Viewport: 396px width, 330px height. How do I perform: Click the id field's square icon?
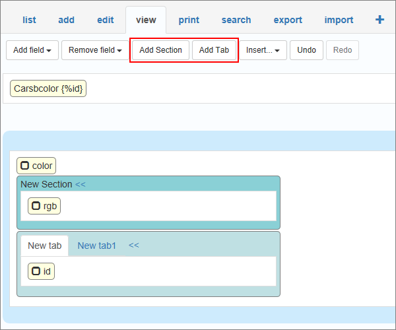[36, 271]
